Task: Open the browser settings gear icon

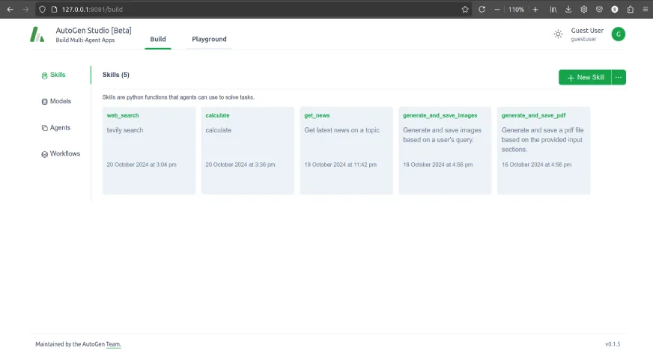Action: (x=584, y=9)
